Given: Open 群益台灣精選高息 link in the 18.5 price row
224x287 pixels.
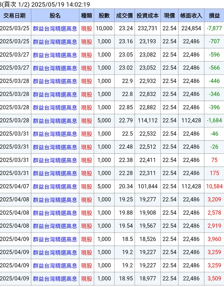Looking at the screenshot, I should [x=55, y=239].
